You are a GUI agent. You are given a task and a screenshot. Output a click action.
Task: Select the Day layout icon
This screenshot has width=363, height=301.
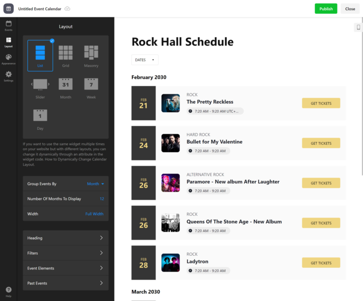coord(40,115)
